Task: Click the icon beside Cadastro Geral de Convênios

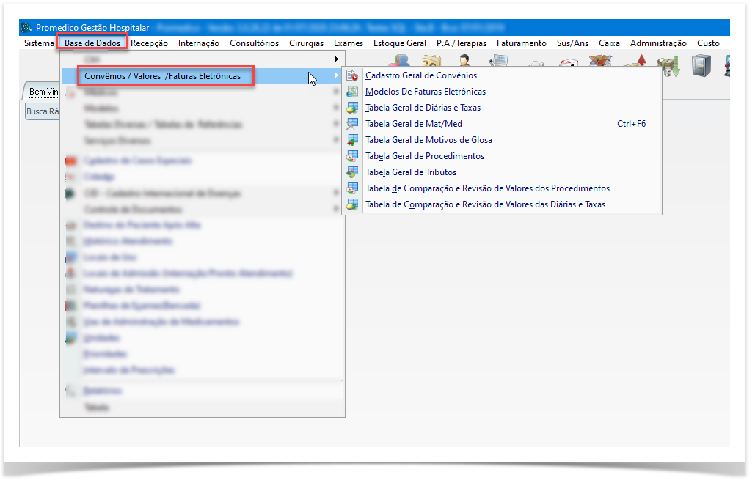Action: pyautogui.click(x=352, y=75)
